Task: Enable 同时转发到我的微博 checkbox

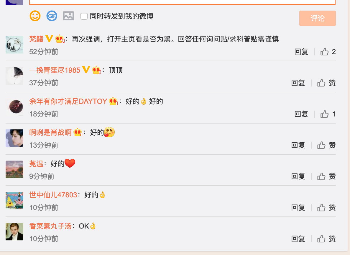Action: pyautogui.click(x=84, y=16)
